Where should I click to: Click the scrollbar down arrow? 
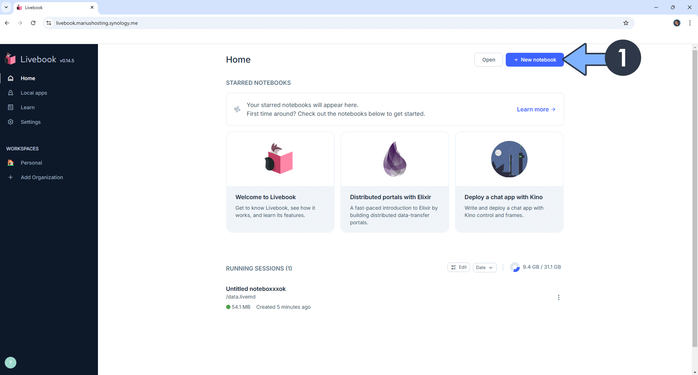(x=695, y=372)
